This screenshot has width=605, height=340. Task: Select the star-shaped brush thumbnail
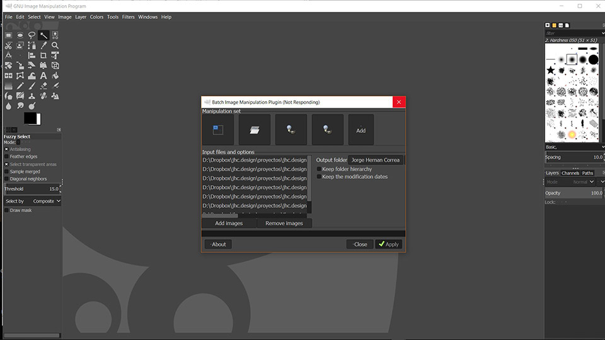pos(551,70)
